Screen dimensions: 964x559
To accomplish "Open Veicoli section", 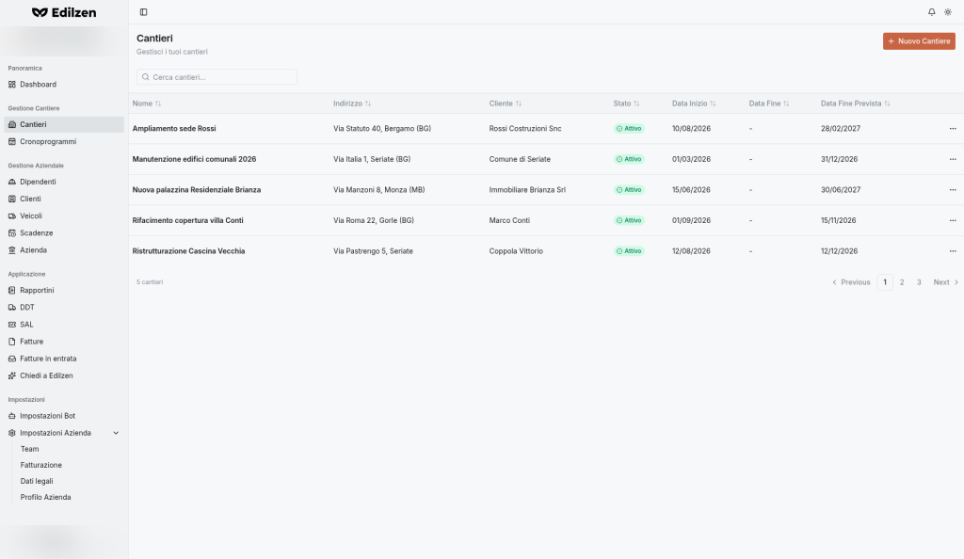I will (x=64, y=216).
